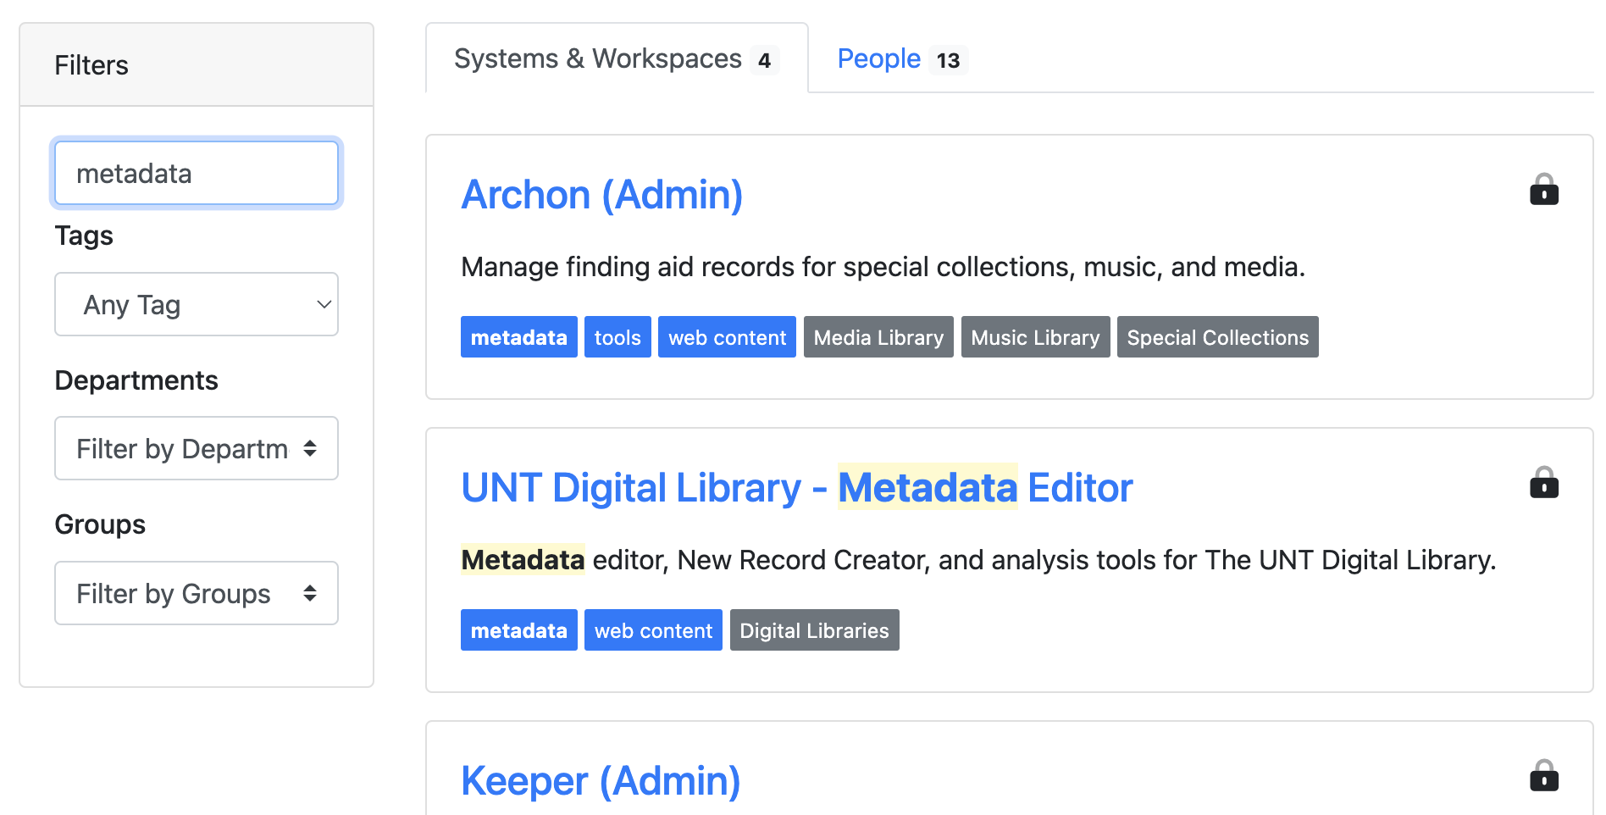Open the Any Tag dropdown
Screen dimensions: 1606x815
[197, 304]
